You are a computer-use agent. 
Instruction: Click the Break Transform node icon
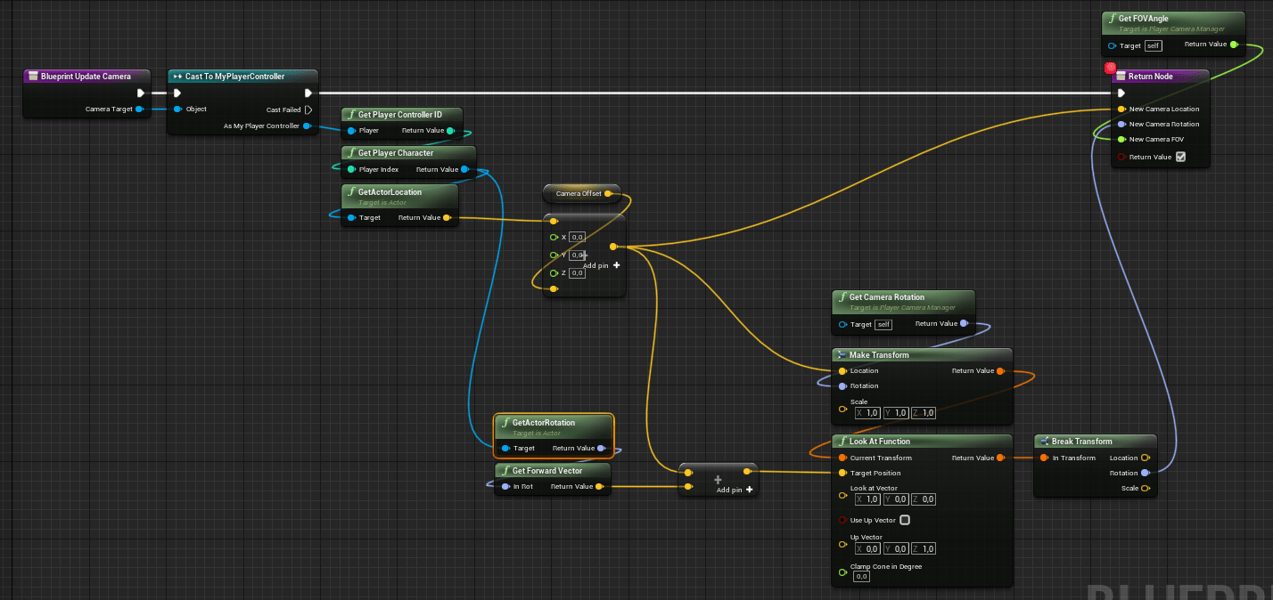tap(1044, 442)
